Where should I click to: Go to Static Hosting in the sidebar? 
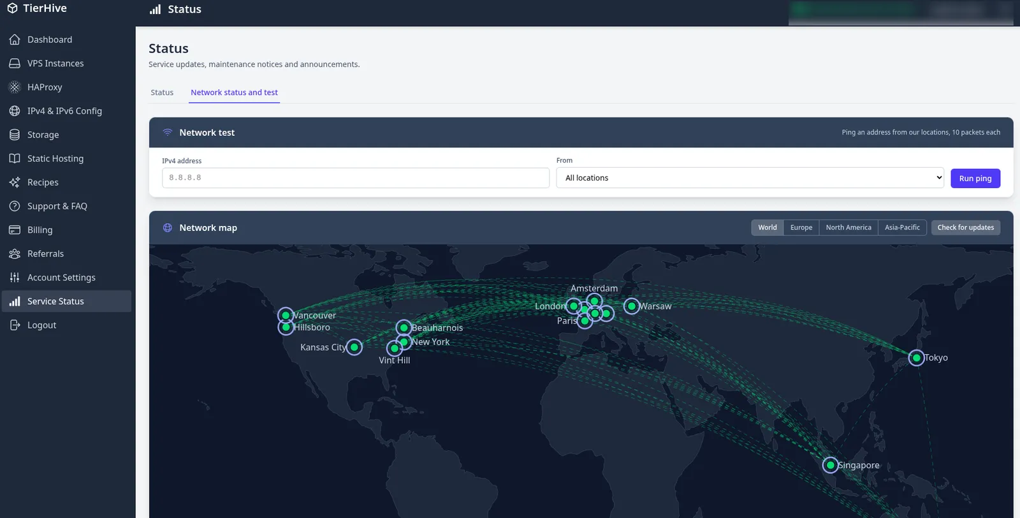tap(66, 158)
